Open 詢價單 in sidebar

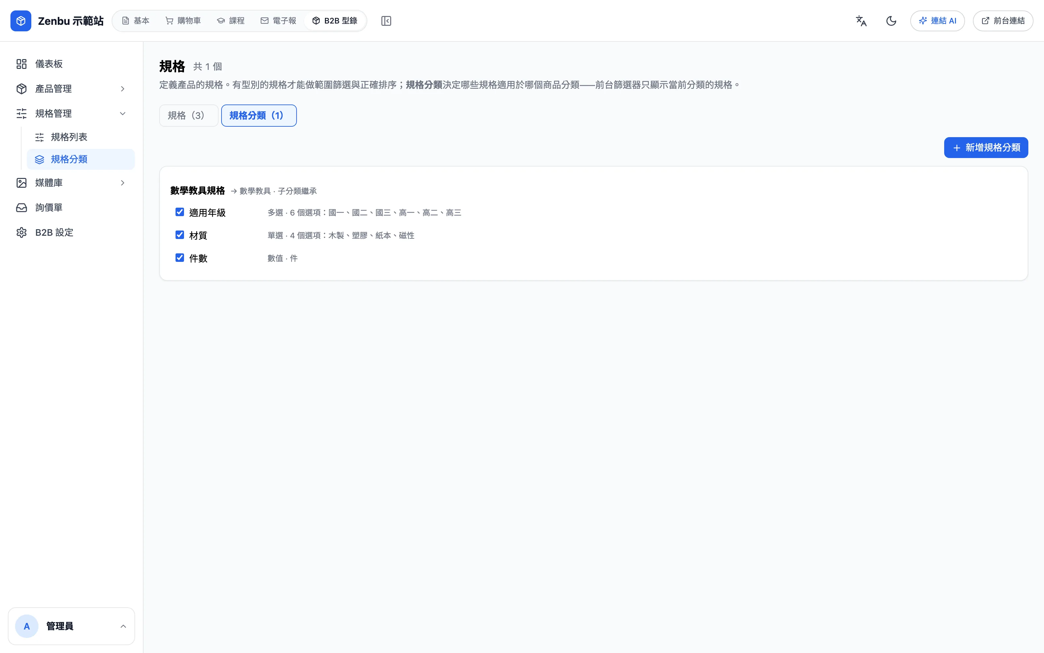(x=72, y=208)
